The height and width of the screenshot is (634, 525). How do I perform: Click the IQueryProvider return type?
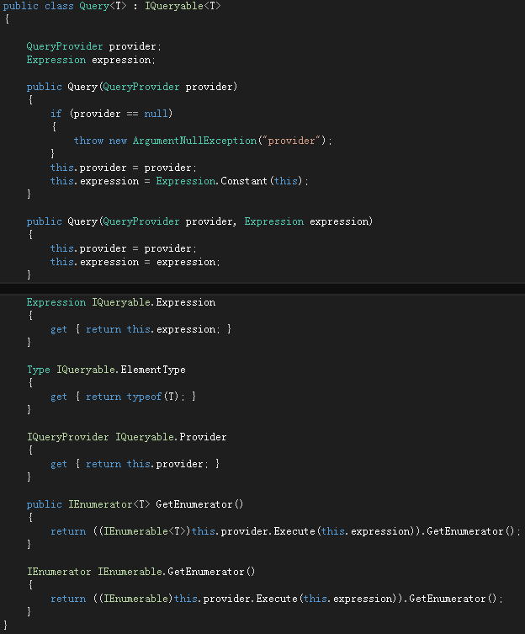pos(68,437)
